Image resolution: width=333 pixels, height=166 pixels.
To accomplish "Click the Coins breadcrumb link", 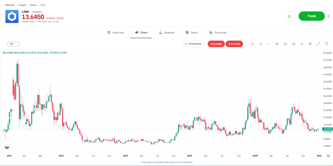I will point(33,5).
